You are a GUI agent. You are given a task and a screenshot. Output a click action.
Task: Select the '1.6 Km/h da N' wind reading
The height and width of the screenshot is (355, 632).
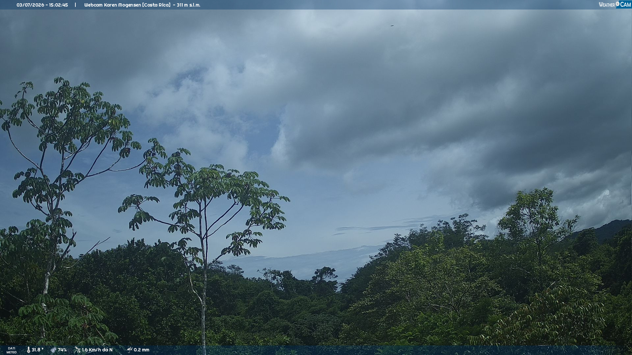pyautogui.click(x=97, y=350)
